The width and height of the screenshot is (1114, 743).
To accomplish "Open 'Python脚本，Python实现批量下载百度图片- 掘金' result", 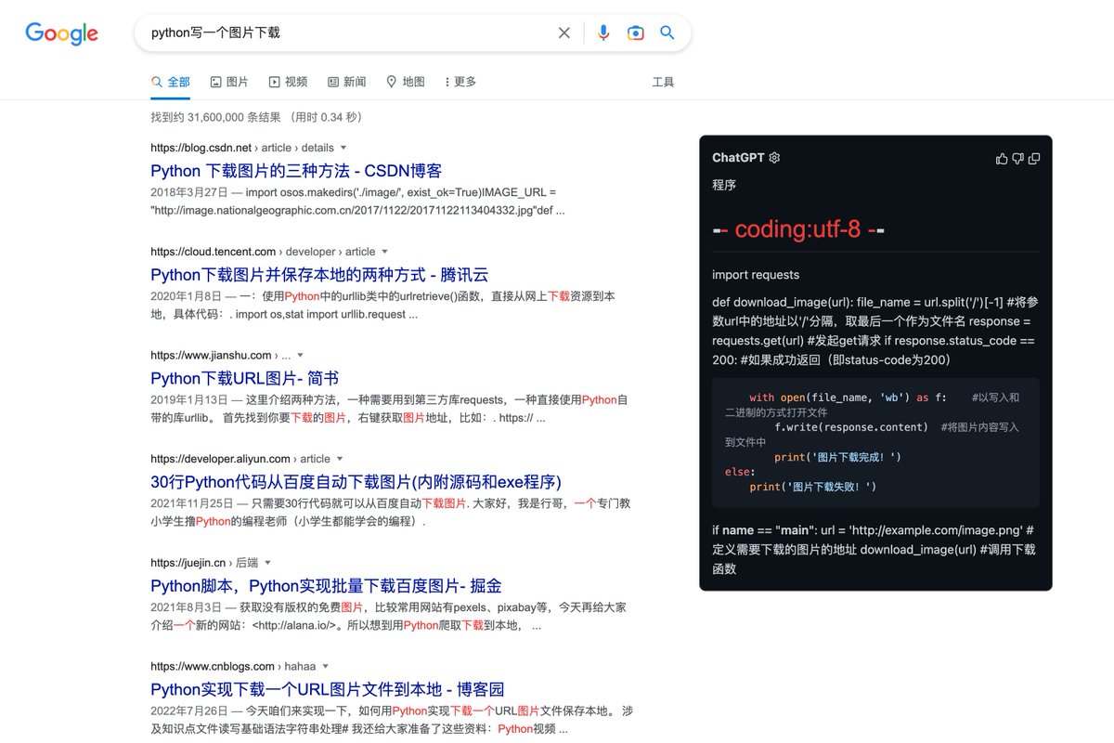I will point(326,586).
